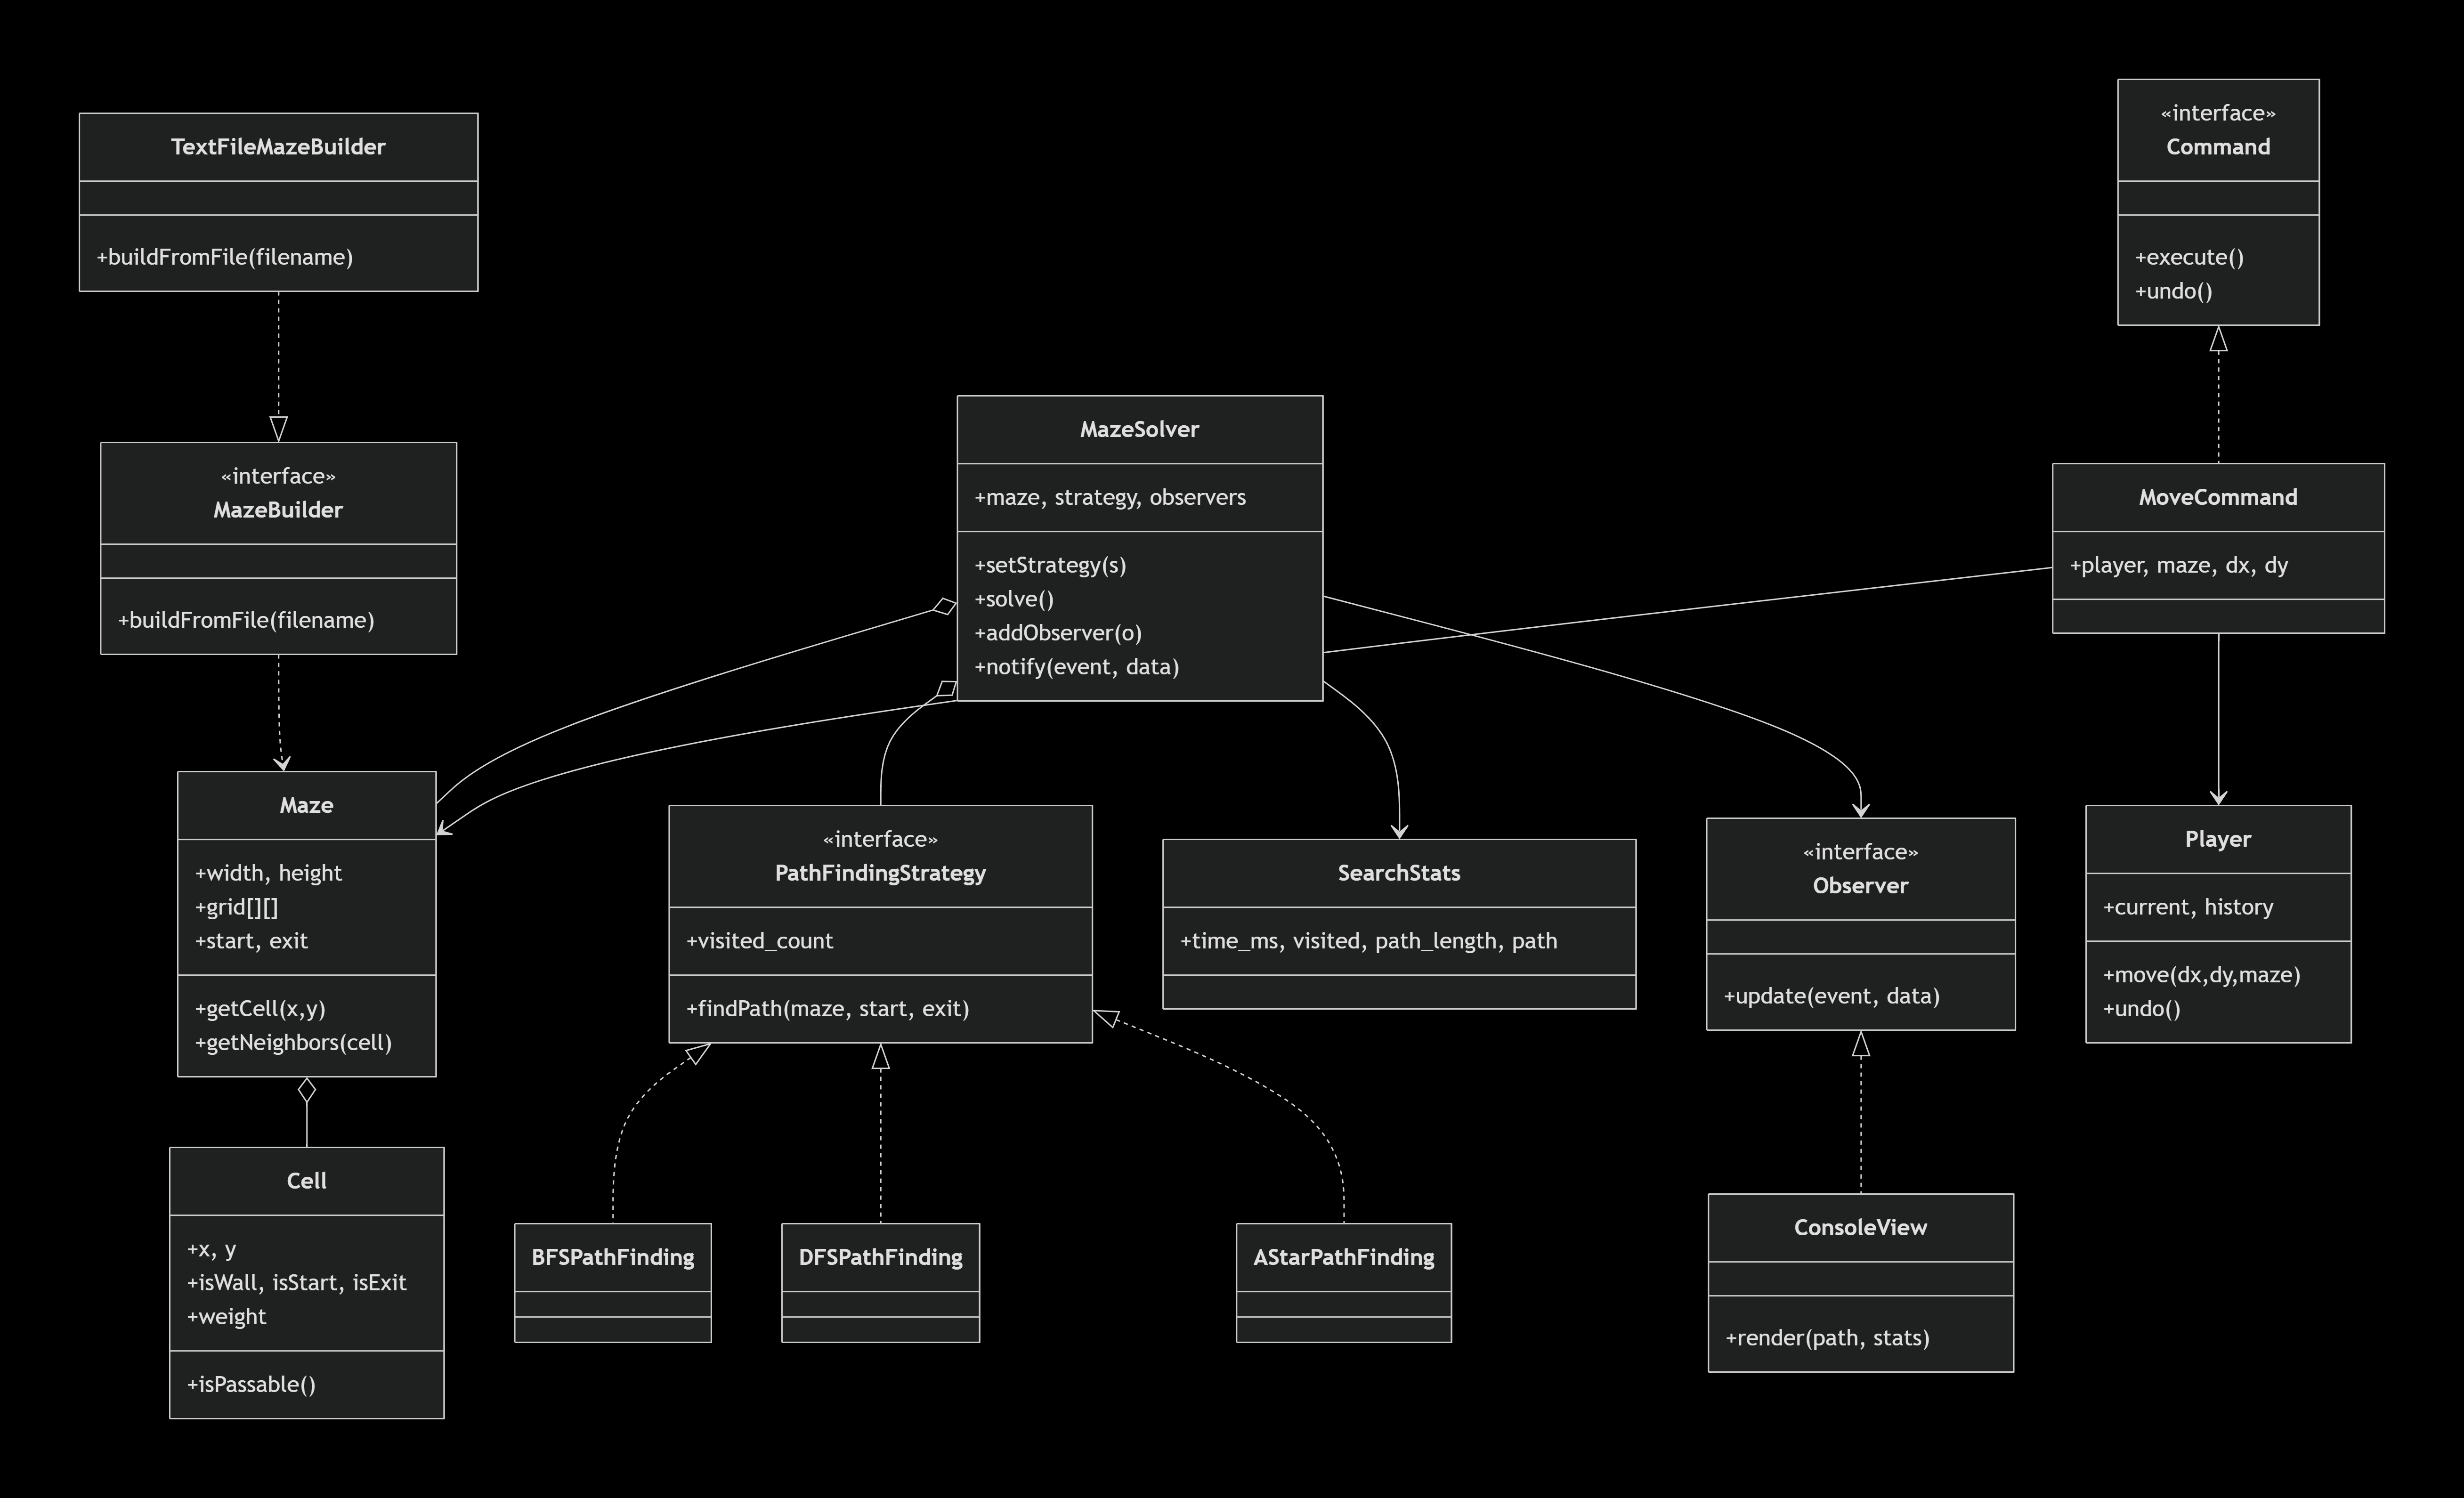Click the +solve() method in MazeSolver
The height and width of the screenshot is (1498, 2464).
coord(1014,599)
